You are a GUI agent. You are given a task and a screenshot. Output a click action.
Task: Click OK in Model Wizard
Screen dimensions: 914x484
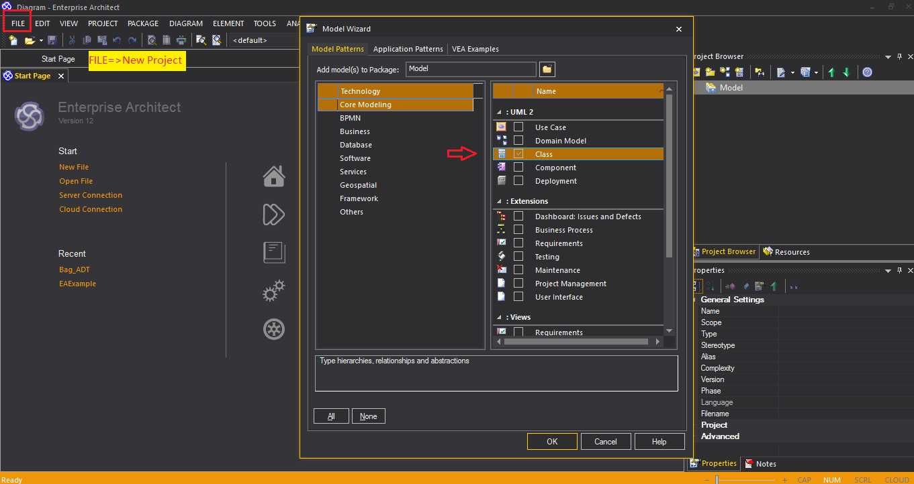tap(552, 441)
